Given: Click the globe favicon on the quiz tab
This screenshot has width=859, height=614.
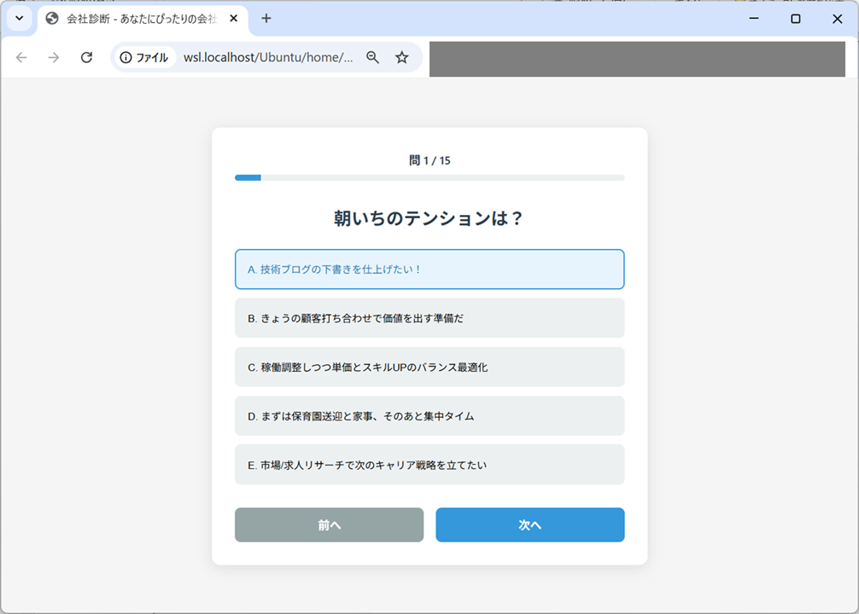Looking at the screenshot, I should point(52,18).
